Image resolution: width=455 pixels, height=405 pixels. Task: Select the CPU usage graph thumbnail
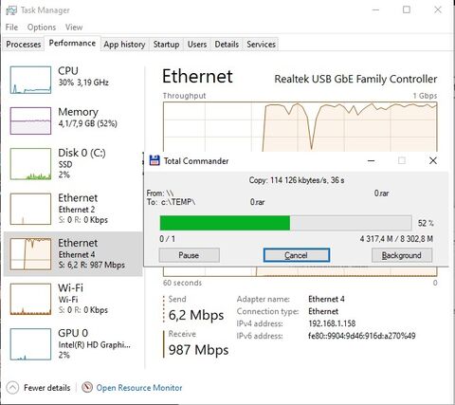click(x=30, y=80)
